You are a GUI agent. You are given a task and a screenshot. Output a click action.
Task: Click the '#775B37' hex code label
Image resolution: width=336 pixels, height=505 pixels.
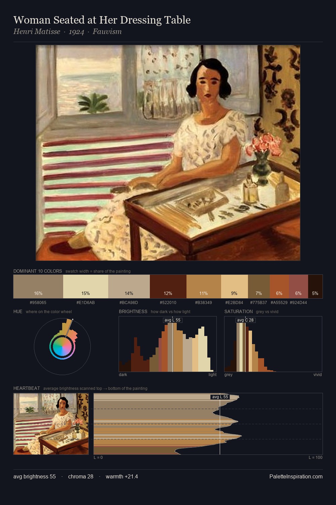(x=259, y=302)
